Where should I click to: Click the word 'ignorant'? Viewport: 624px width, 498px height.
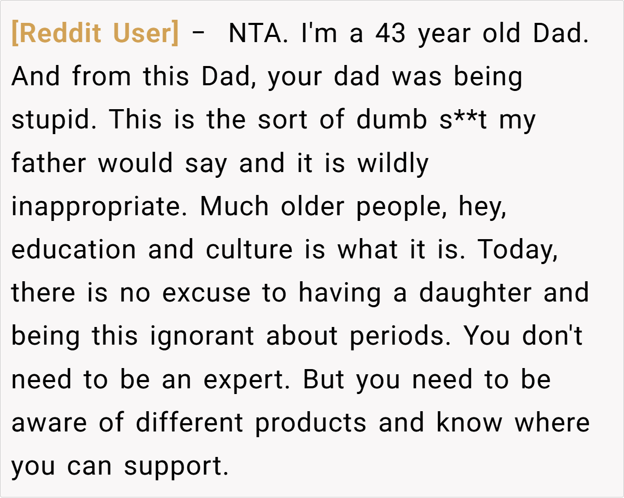(202, 336)
